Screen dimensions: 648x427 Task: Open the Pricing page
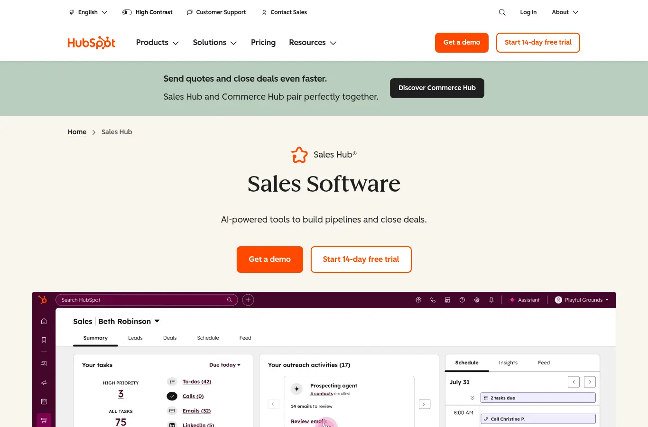(x=263, y=43)
